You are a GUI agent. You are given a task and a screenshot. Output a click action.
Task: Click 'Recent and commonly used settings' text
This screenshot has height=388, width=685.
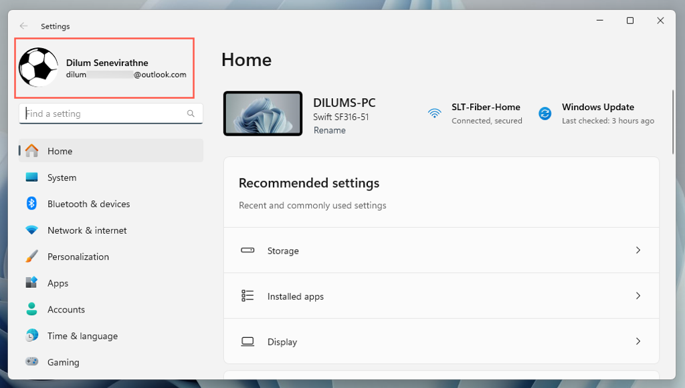[x=312, y=205]
